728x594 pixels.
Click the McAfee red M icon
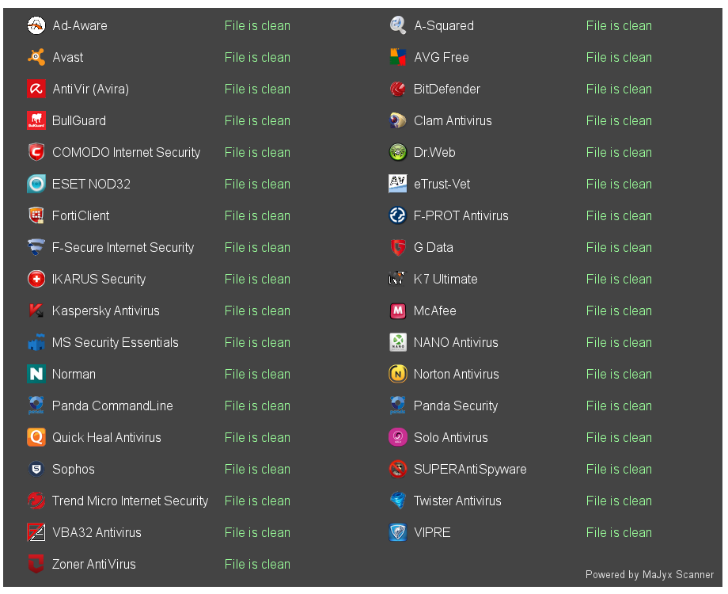tap(398, 310)
